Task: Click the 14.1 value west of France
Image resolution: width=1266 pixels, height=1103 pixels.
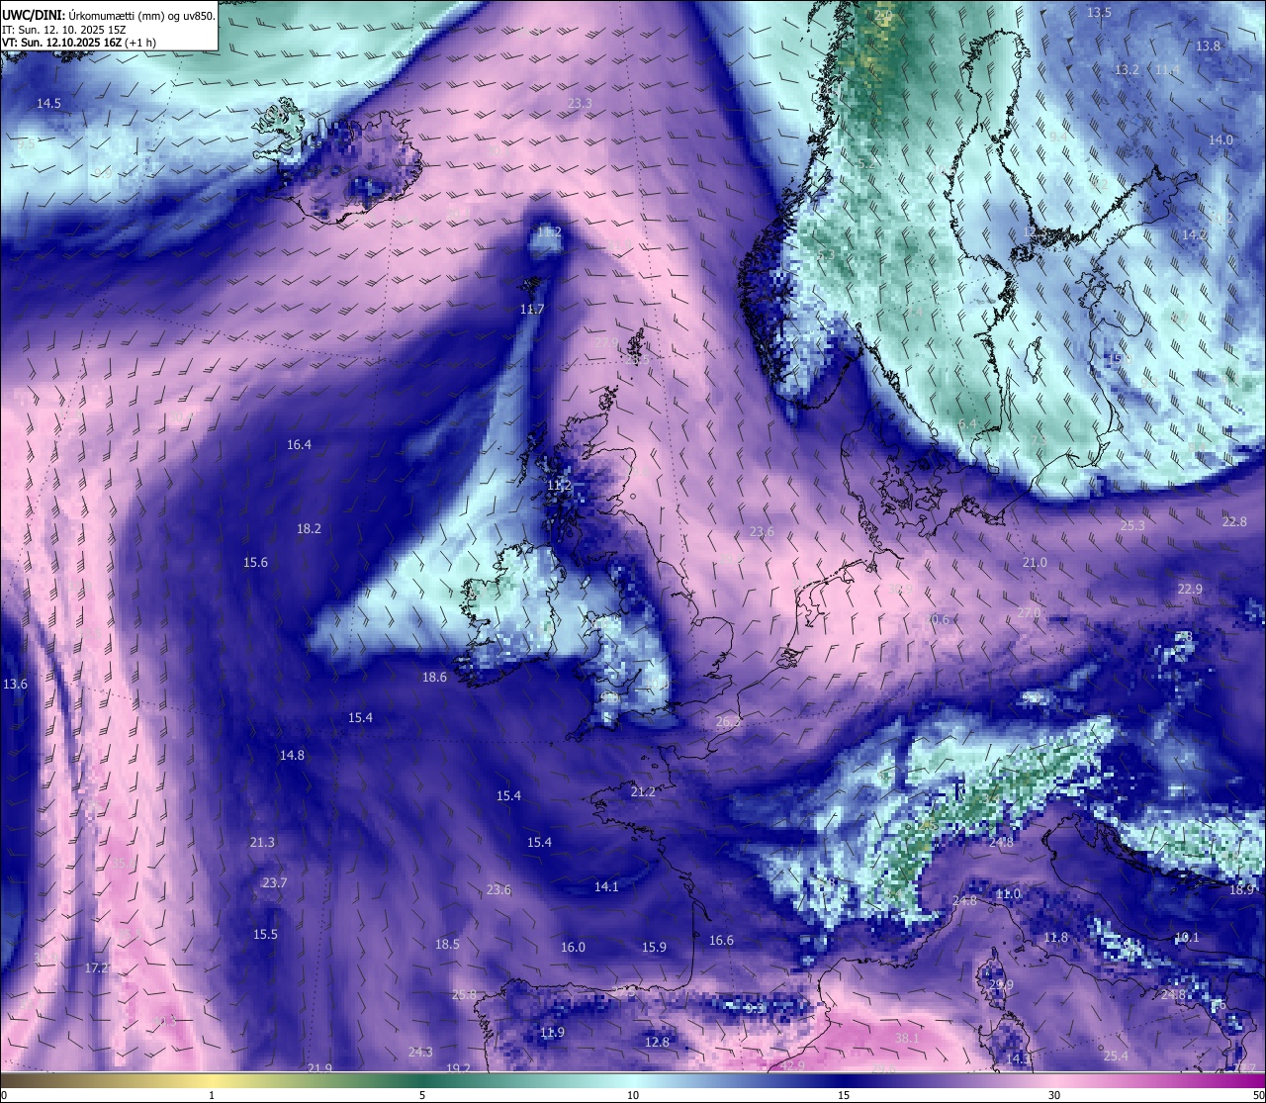Action: coord(606,887)
